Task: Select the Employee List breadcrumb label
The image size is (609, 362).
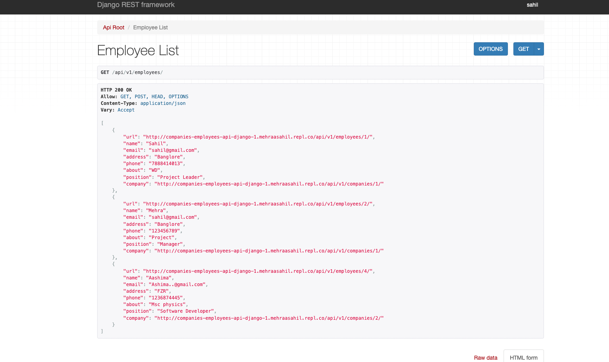Action: tap(150, 27)
